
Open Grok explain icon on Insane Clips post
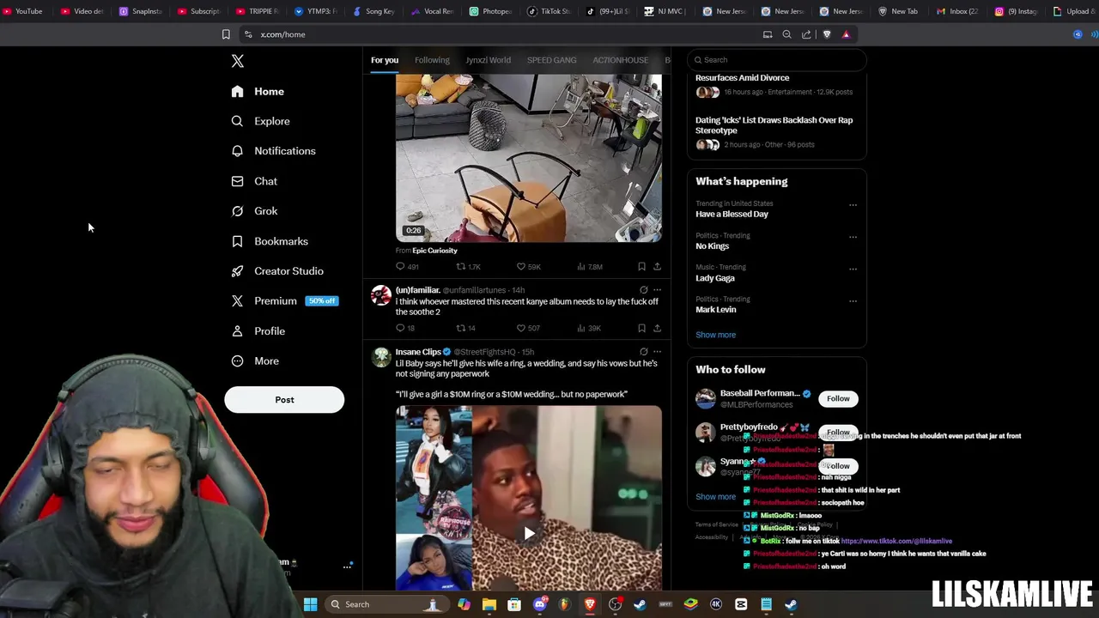643,352
